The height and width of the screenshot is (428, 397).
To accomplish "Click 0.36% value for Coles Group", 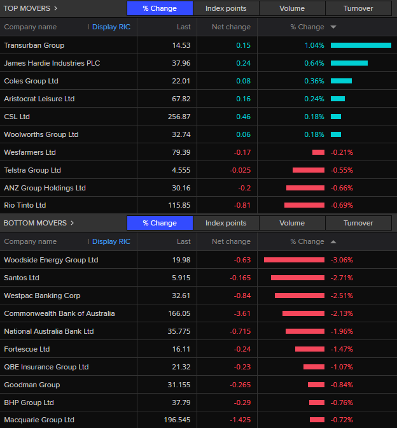I will pos(314,81).
